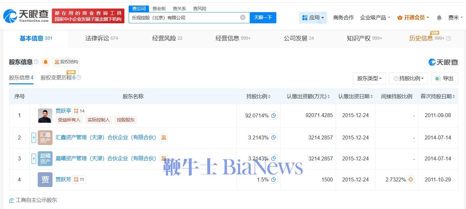Select 查关系 search mode tab
The width and height of the screenshot is (466, 209).
tap(179, 9)
